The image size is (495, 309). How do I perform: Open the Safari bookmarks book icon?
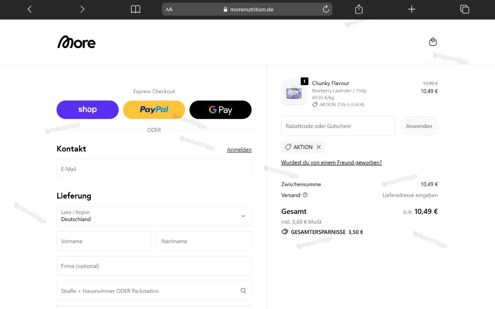136,9
